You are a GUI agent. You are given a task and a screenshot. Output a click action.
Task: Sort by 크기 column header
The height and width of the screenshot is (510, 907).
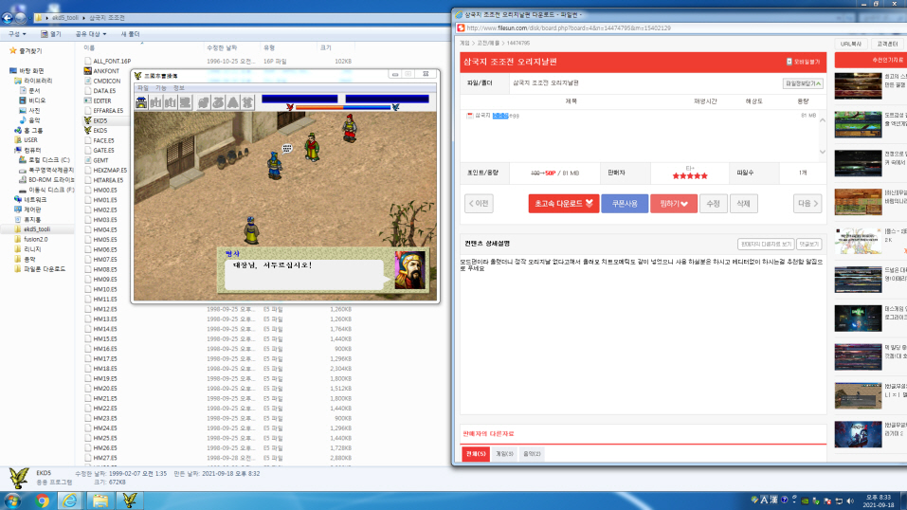click(x=326, y=48)
